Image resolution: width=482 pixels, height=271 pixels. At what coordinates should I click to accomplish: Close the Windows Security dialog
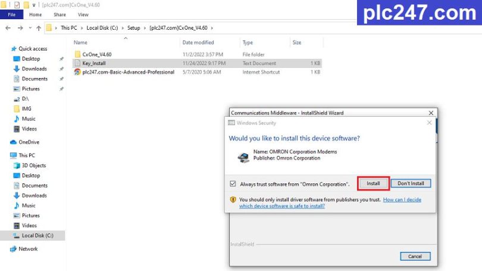[x=429, y=123]
